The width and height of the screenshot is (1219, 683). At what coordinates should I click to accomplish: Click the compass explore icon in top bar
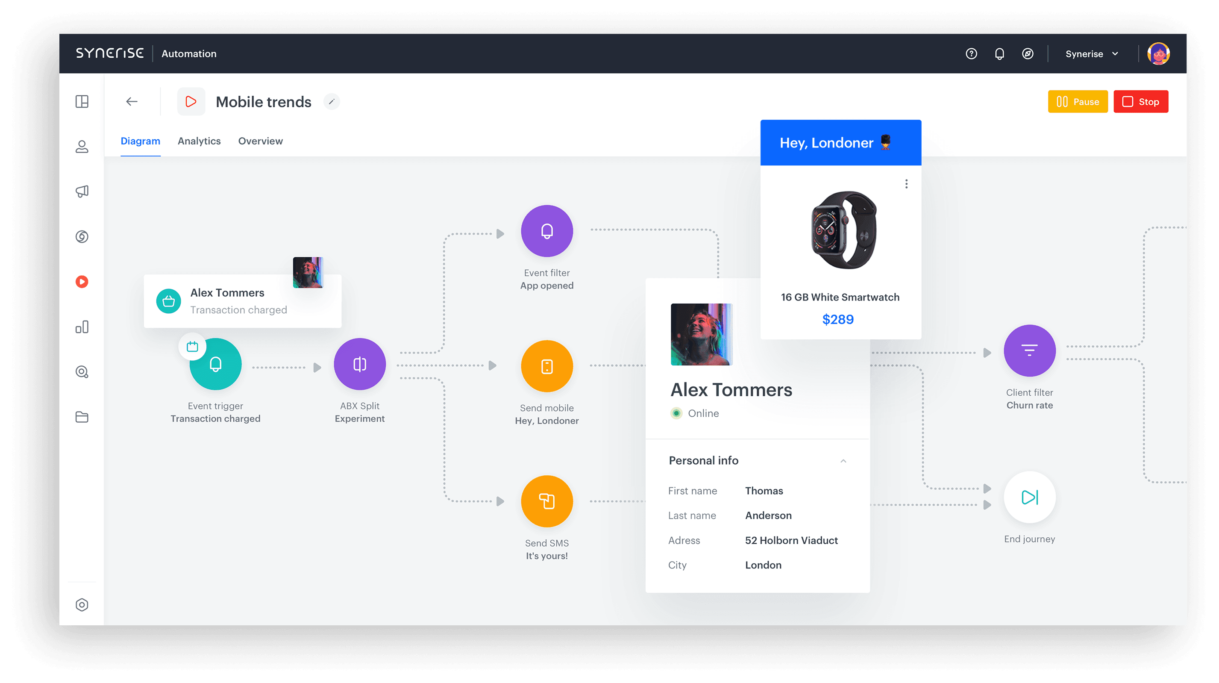pyautogui.click(x=1027, y=54)
